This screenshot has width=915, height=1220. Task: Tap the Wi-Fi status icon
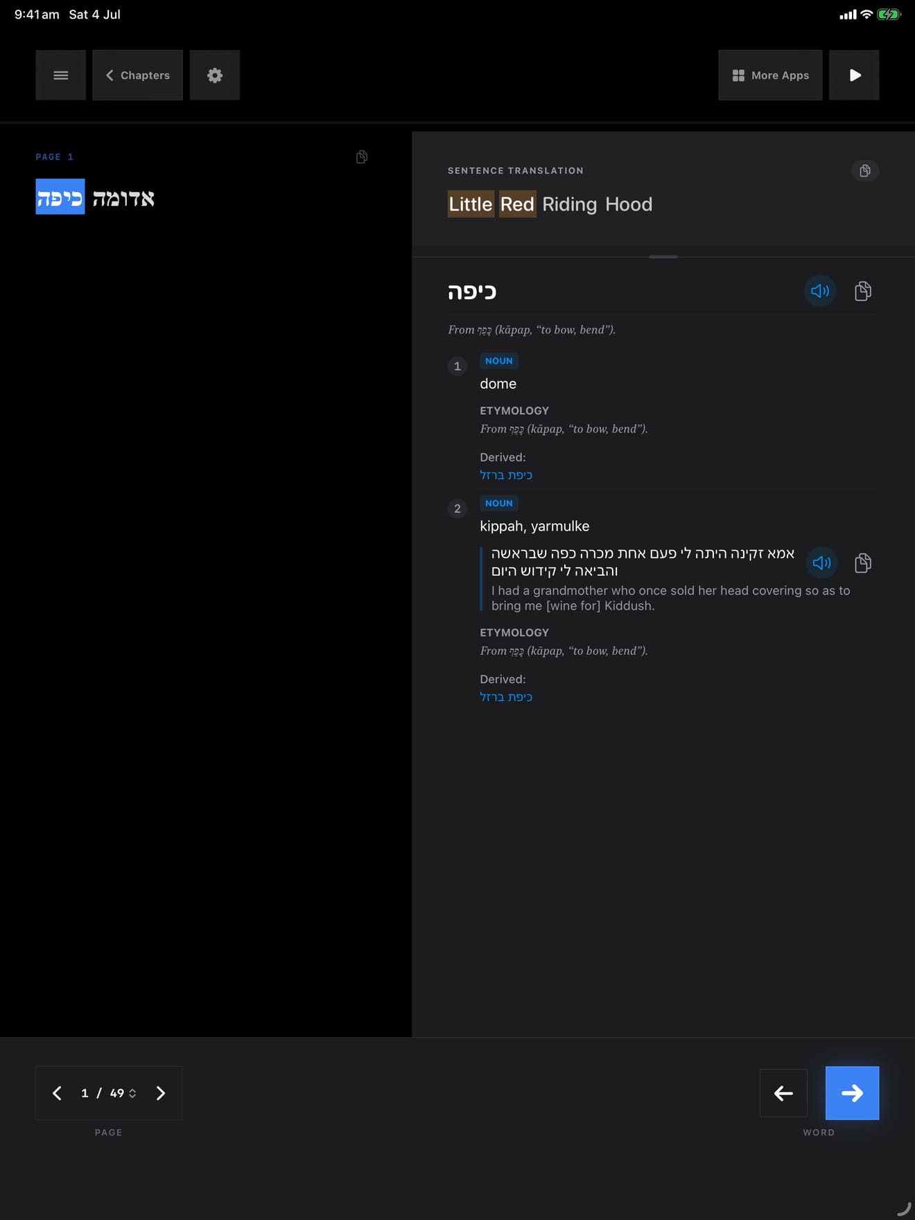coord(866,15)
